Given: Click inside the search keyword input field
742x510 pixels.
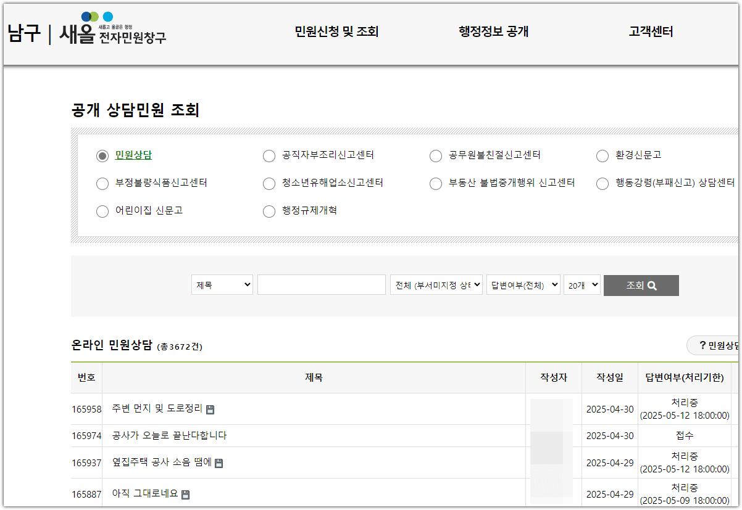Looking at the screenshot, I should tap(321, 285).
